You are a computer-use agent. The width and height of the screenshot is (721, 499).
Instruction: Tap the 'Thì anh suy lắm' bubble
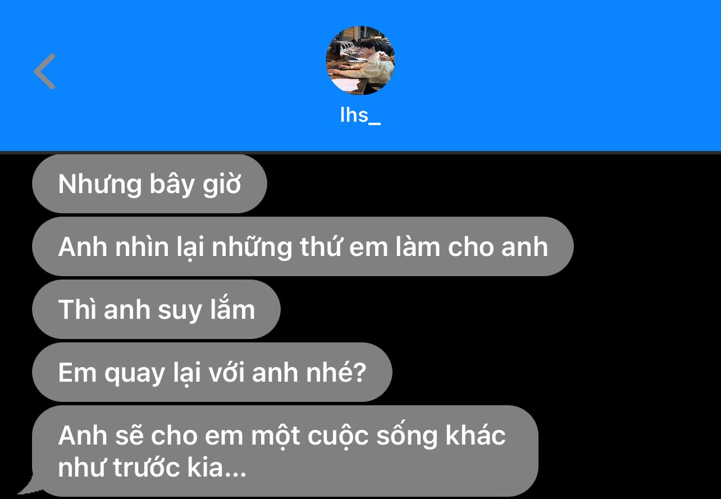tap(156, 309)
